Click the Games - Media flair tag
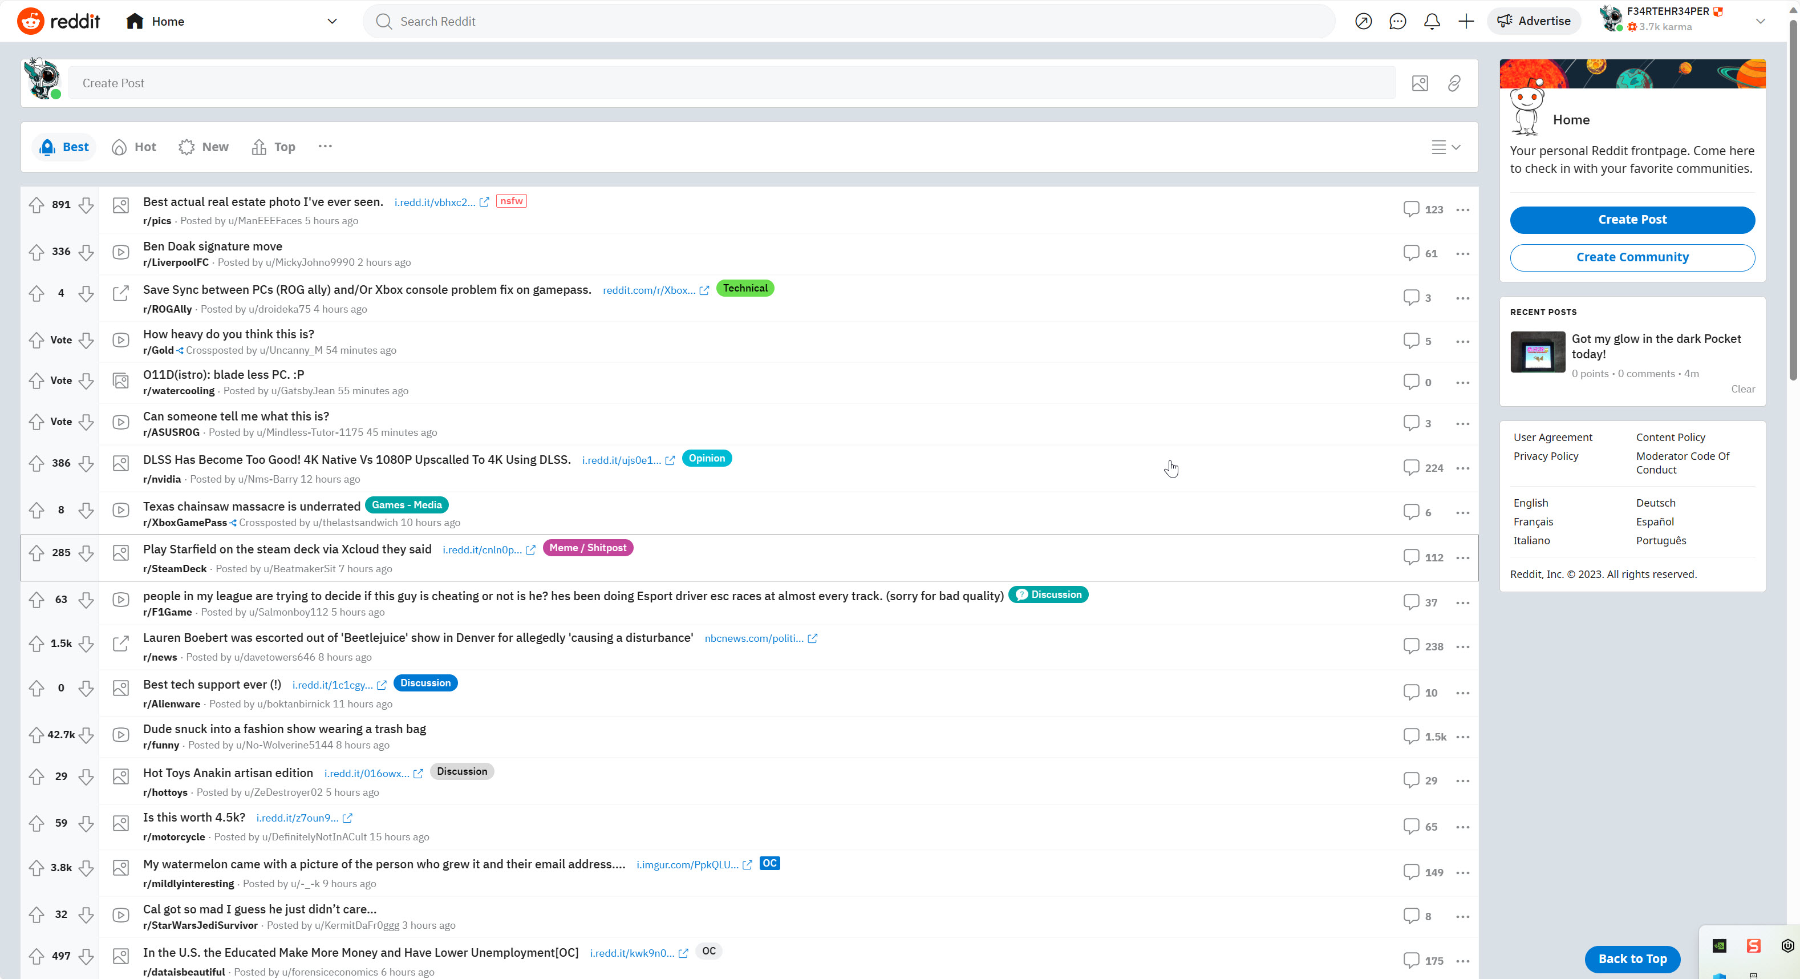 (x=407, y=504)
